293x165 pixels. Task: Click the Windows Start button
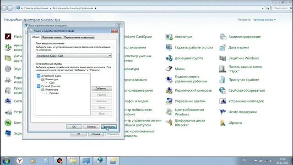coord(6,161)
